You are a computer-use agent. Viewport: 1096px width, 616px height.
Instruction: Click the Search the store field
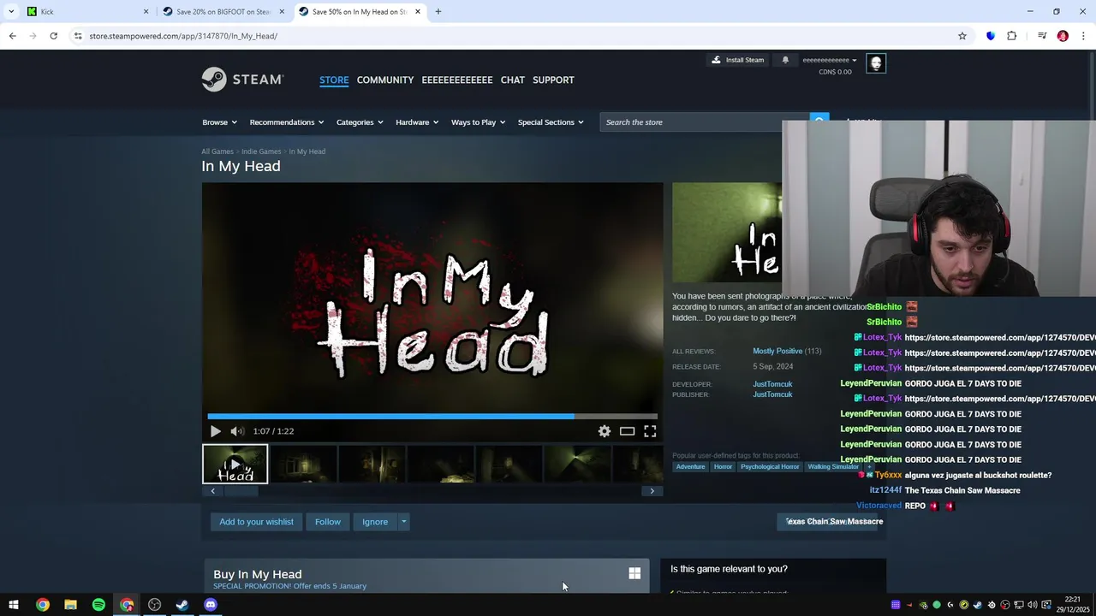(x=704, y=122)
